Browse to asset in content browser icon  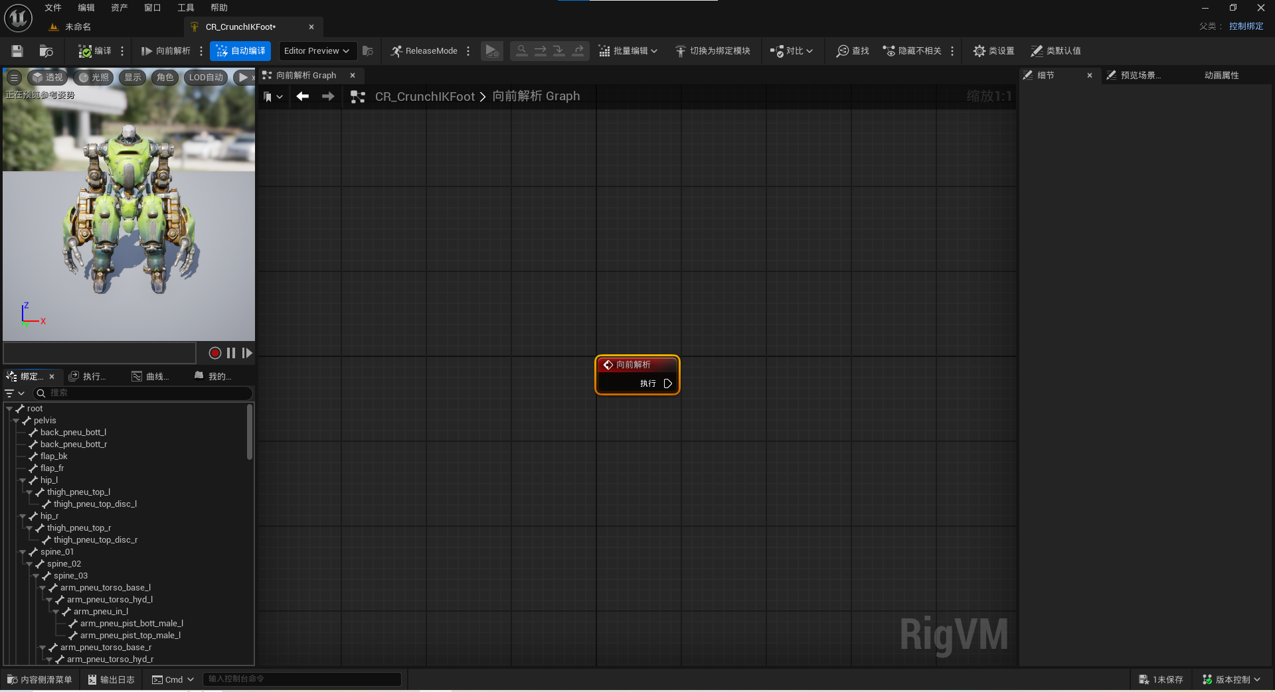(x=46, y=51)
